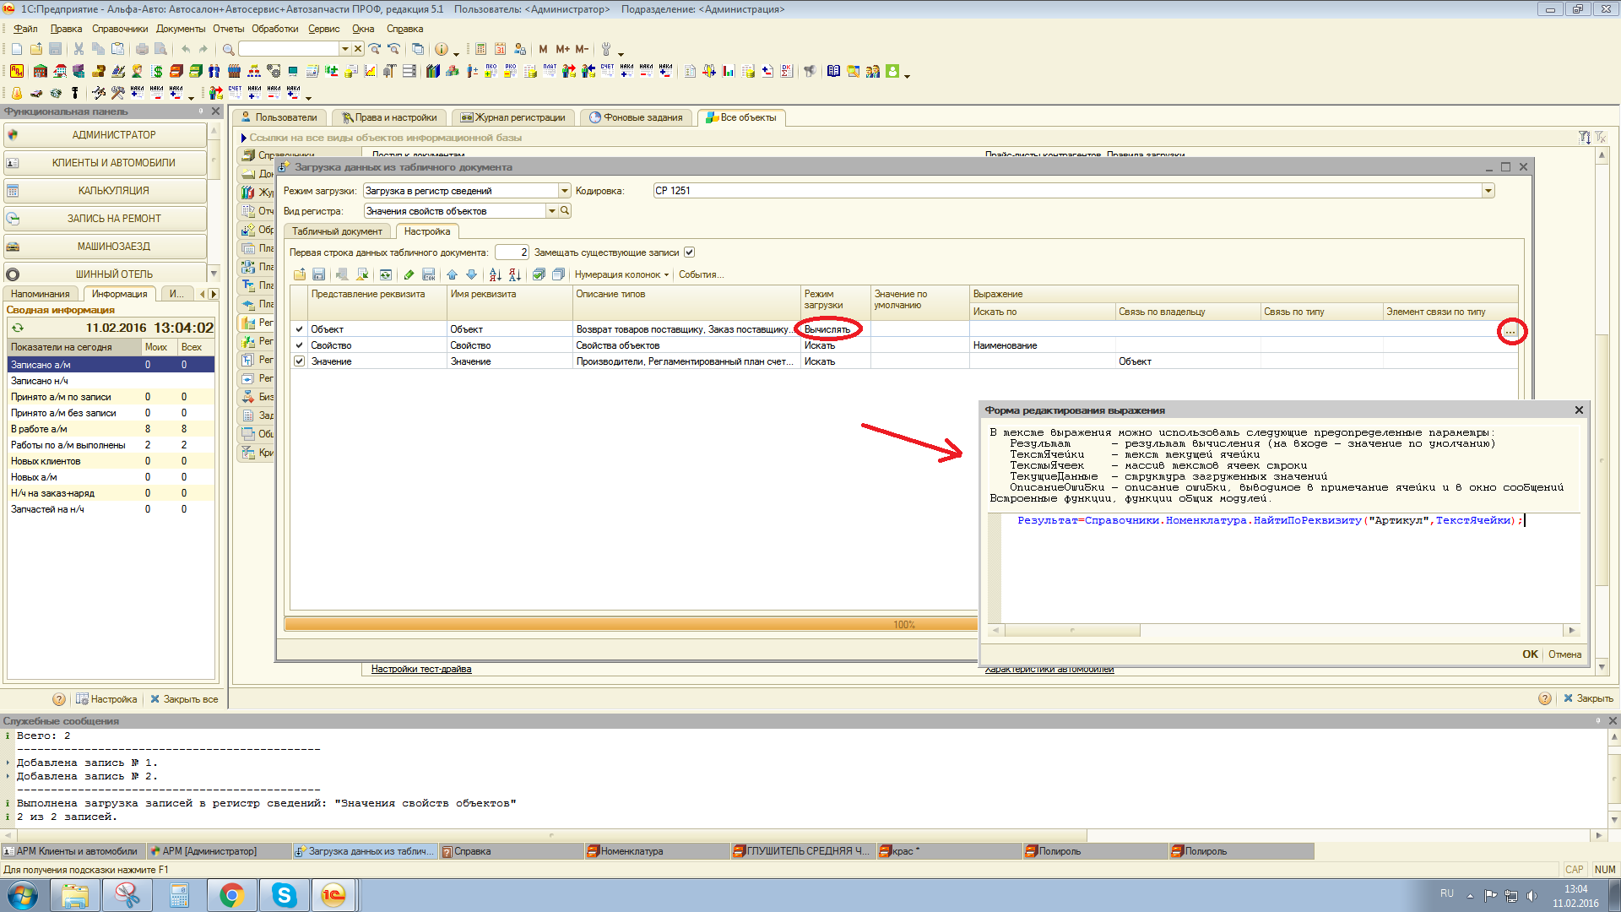The width and height of the screenshot is (1621, 912).
Task: Click Отмена in the expression editor form
Action: [x=1564, y=654]
